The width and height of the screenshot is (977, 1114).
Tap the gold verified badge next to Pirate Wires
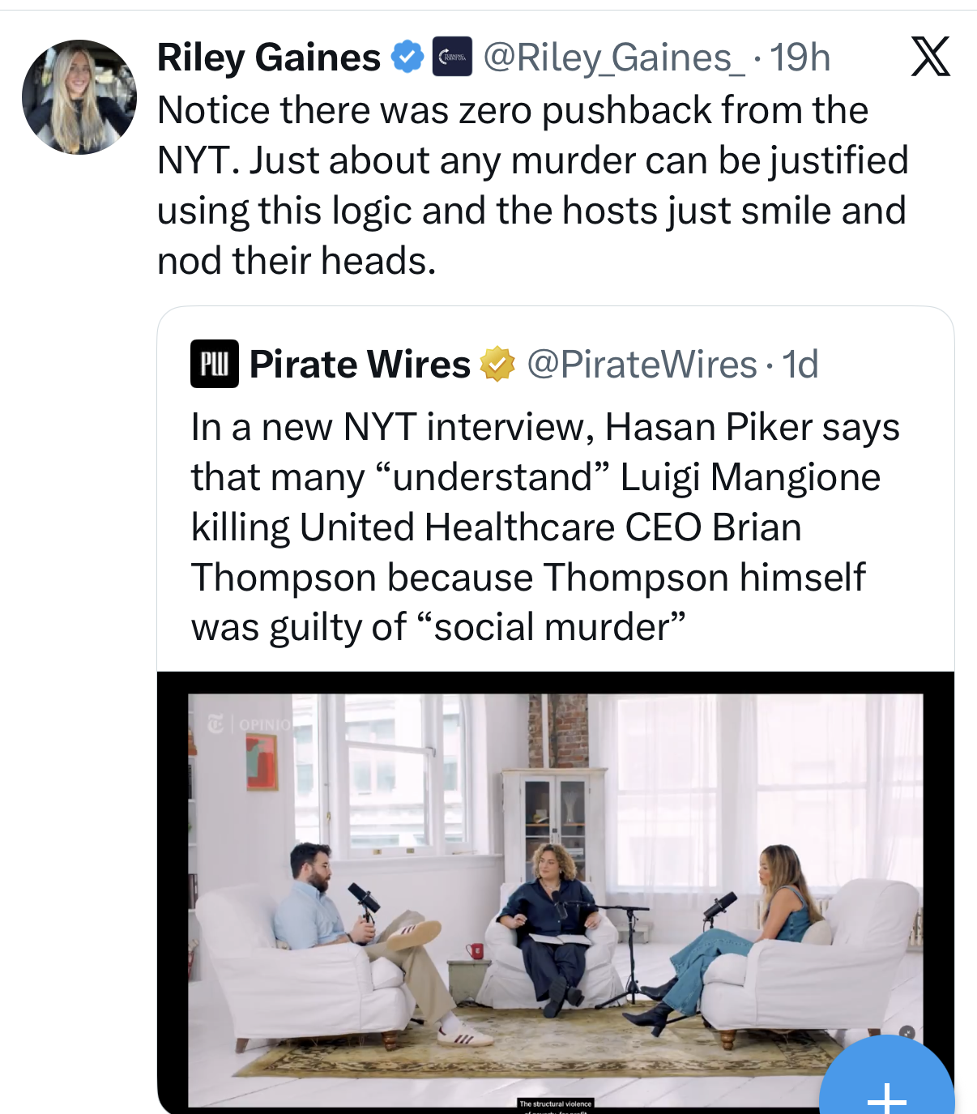497,364
